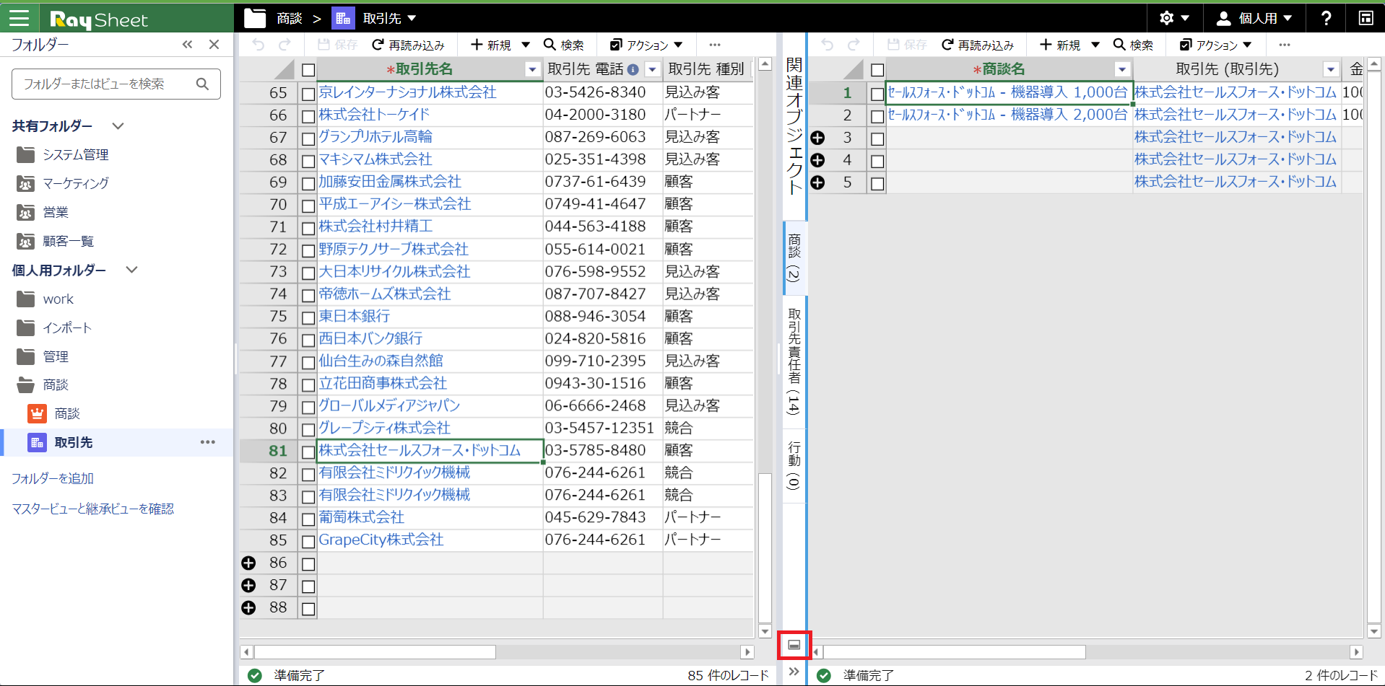This screenshot has height=686, width=1385.
Task: Collapse the 個人用フォルダー section
Action: pyautogui.click(x=131, y=271)
